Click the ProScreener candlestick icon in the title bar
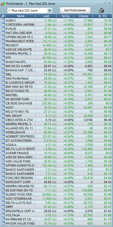The width and height of the screenshot is (113, 227). point(3,4)
